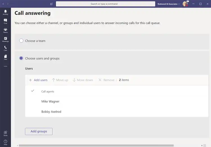The image size is (211, 147).
Task: Open the Calls app icon
Action: coord(5,48)
